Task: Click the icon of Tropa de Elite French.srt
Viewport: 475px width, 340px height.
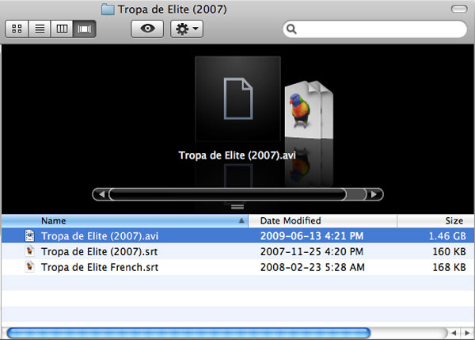Action: pos(30,267)
